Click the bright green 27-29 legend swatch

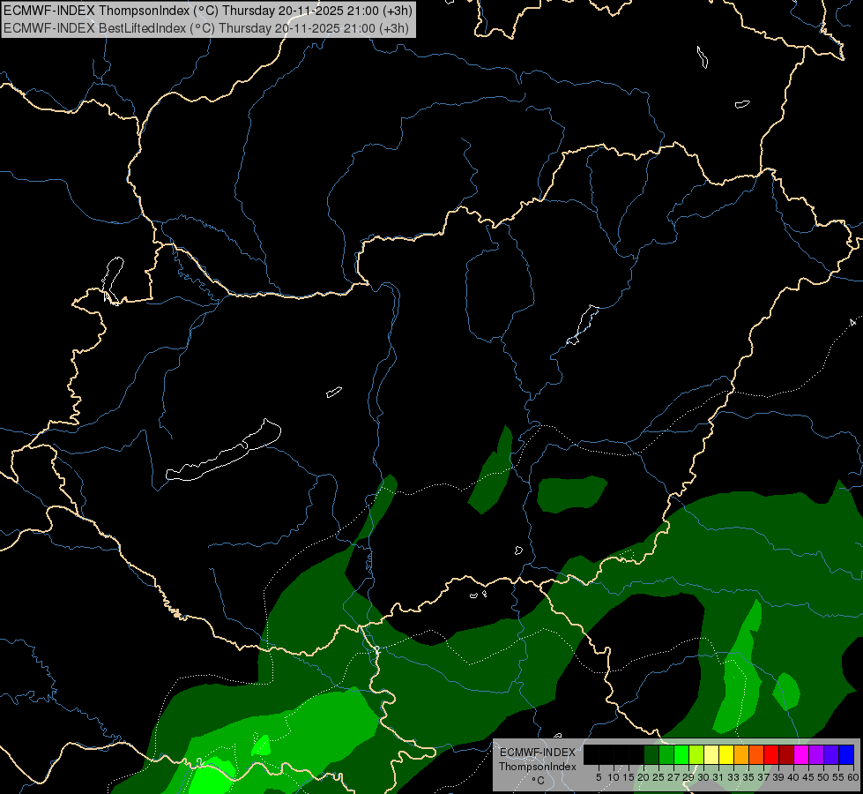[x=681, y=754]
